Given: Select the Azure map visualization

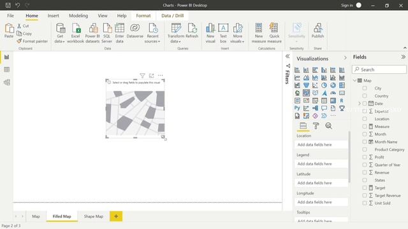Looking at the screenshot, I should pyautogui.click(x=324, y=93).
